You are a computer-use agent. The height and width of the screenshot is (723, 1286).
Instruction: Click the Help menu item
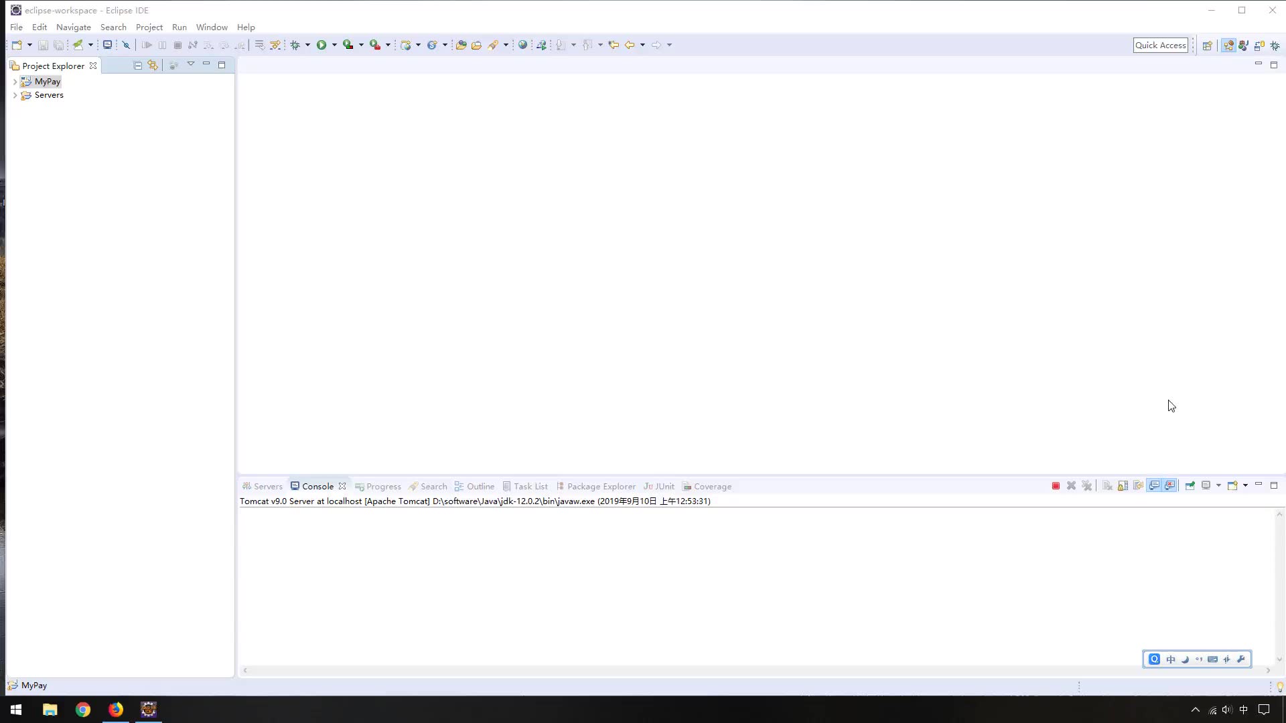click(x=246, y=27)
